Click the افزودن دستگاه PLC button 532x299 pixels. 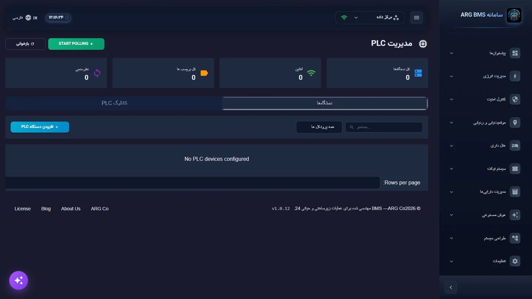[x=40, y=127]
